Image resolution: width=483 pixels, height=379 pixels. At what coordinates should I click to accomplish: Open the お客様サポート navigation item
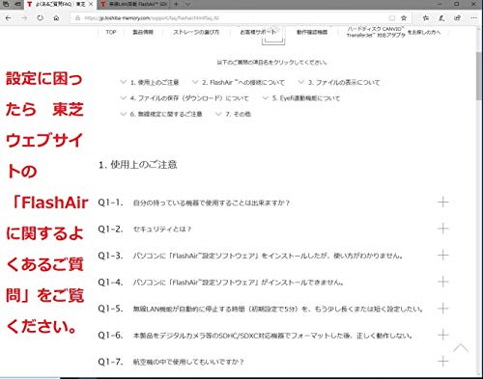[x=258, y=32]
